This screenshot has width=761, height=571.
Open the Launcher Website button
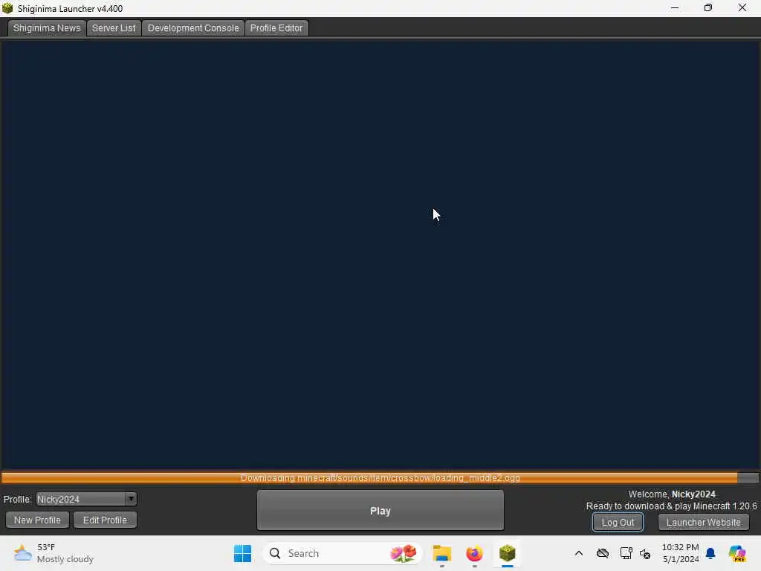click(x=703, y=523)
